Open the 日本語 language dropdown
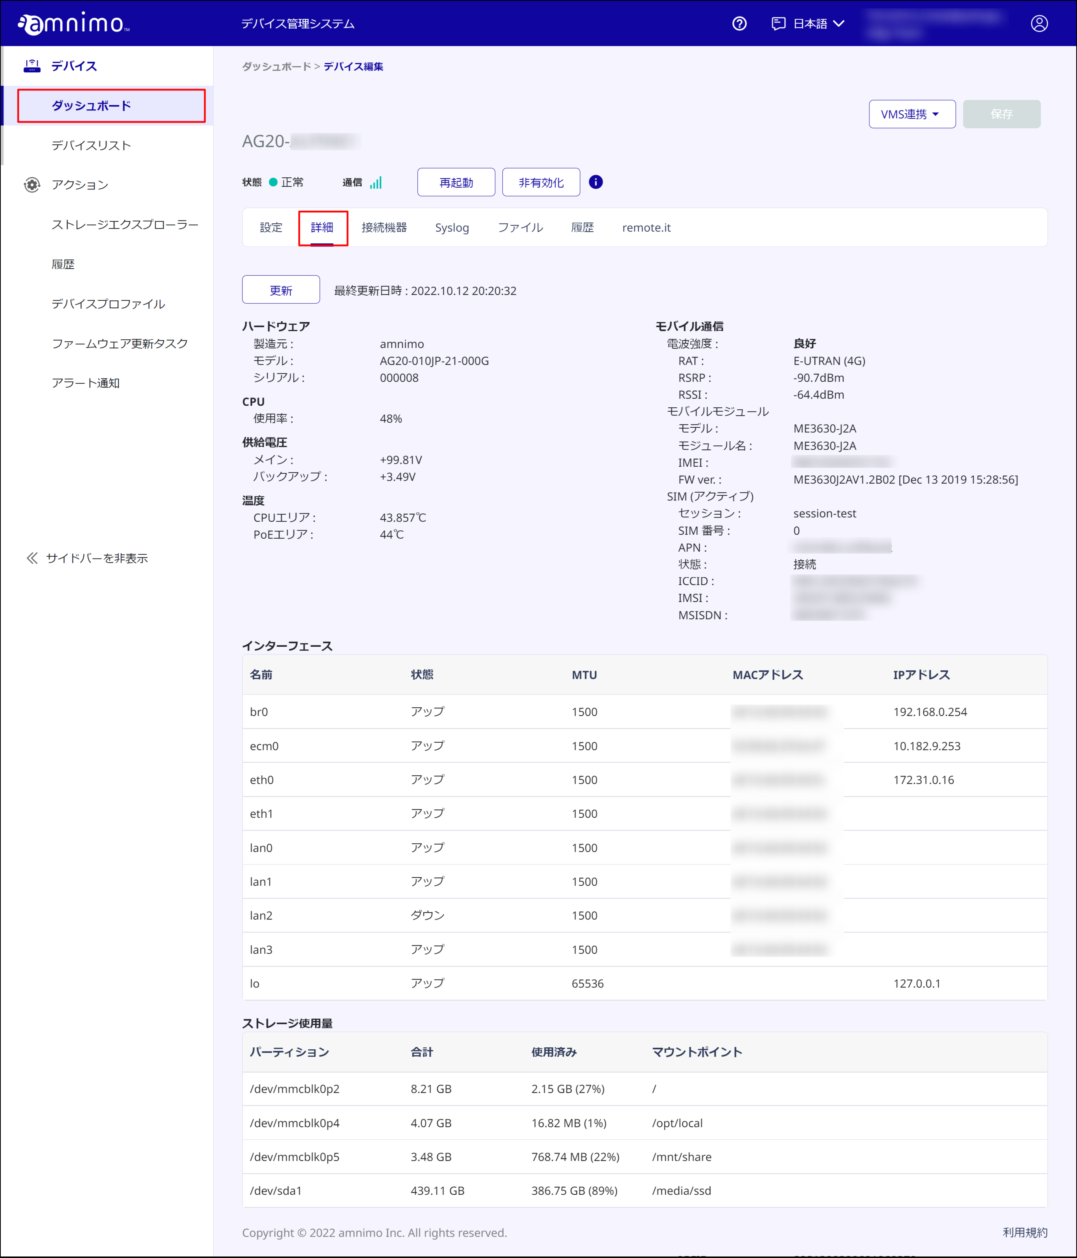 [819, 24]
